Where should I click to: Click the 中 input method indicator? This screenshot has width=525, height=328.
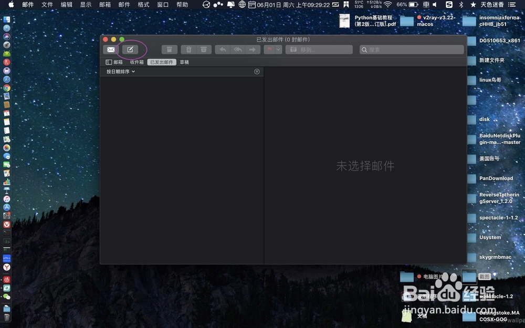[426, 4]
